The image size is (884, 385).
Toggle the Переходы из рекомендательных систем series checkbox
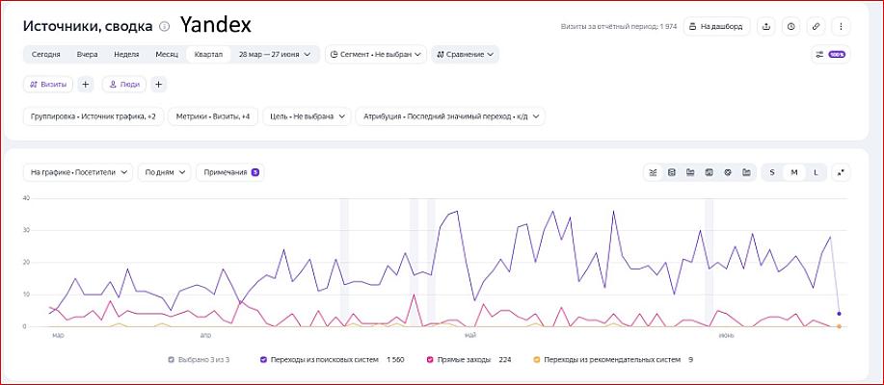click(536, 359)
